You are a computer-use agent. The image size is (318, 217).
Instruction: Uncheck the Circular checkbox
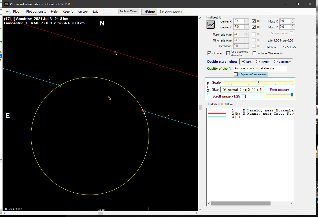tap(209, 53)
